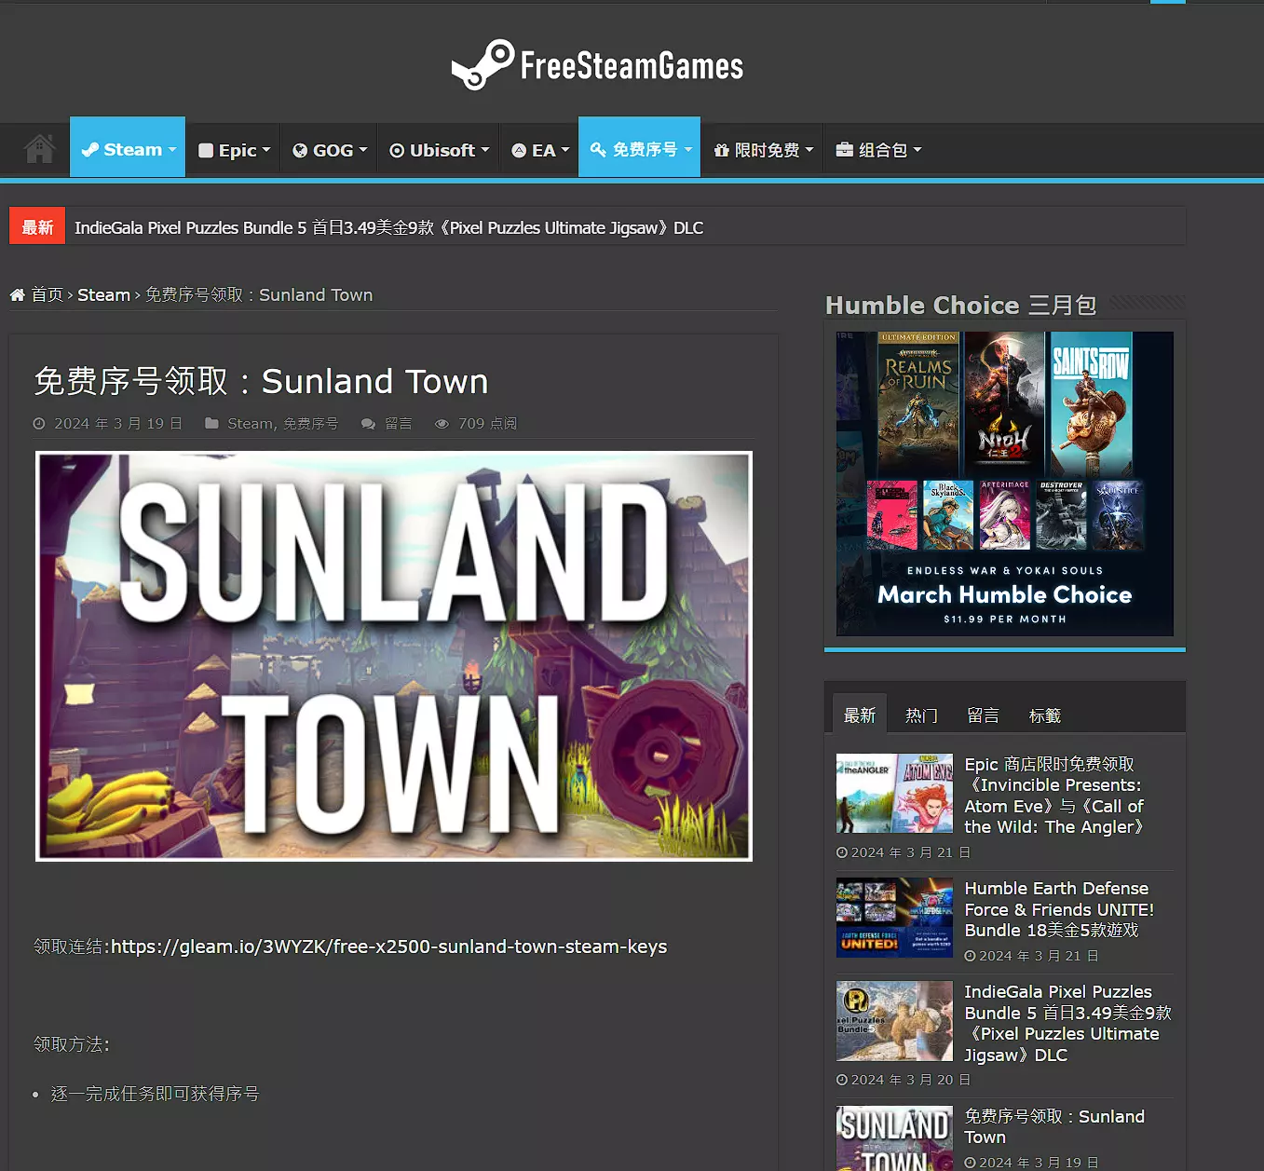This screenshot has height=1171, width=1264.
Task: Click the clock icon beside post date
Action: 39,424
